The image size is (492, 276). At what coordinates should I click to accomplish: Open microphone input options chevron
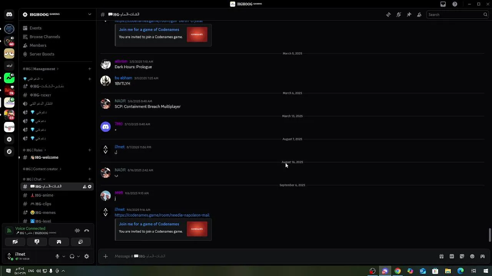coord(64,256)
